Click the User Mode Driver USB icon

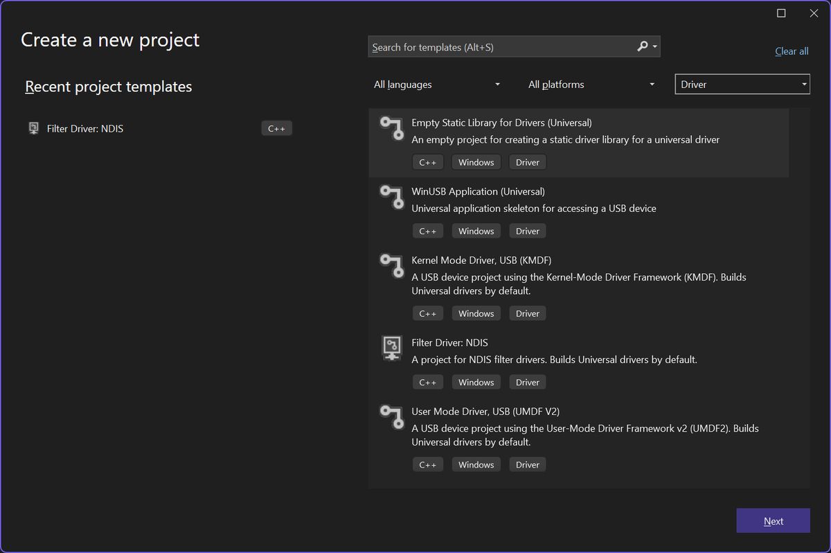click(391, 416)
